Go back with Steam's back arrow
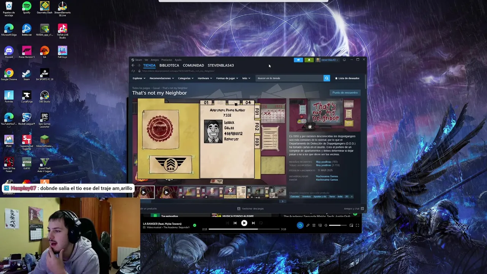Image resolution: width=487 pixels, height=274 pixels. (x=133, y=65)
